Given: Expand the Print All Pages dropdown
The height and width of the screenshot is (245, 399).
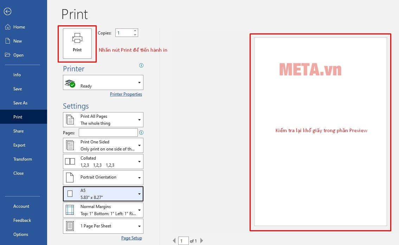Looking at the screenshot, I should [x=103, y=120].
